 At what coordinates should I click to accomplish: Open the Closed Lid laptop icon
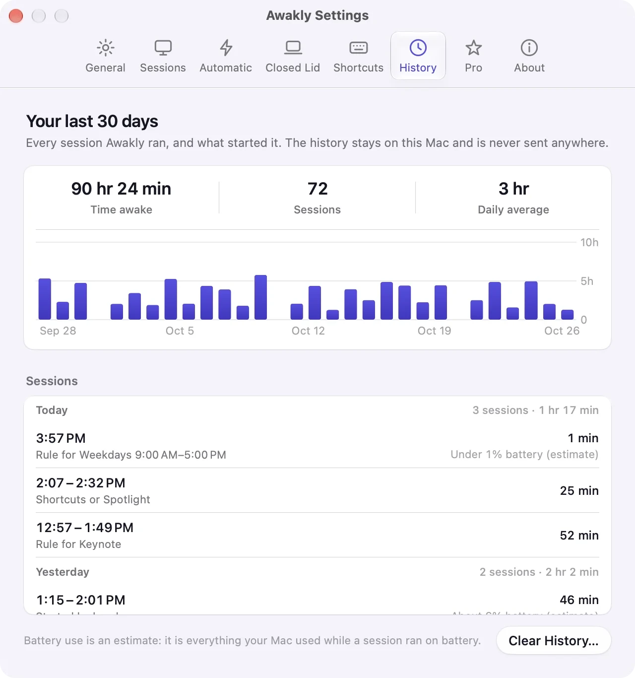pyautogui.click(x=293, y=48)
